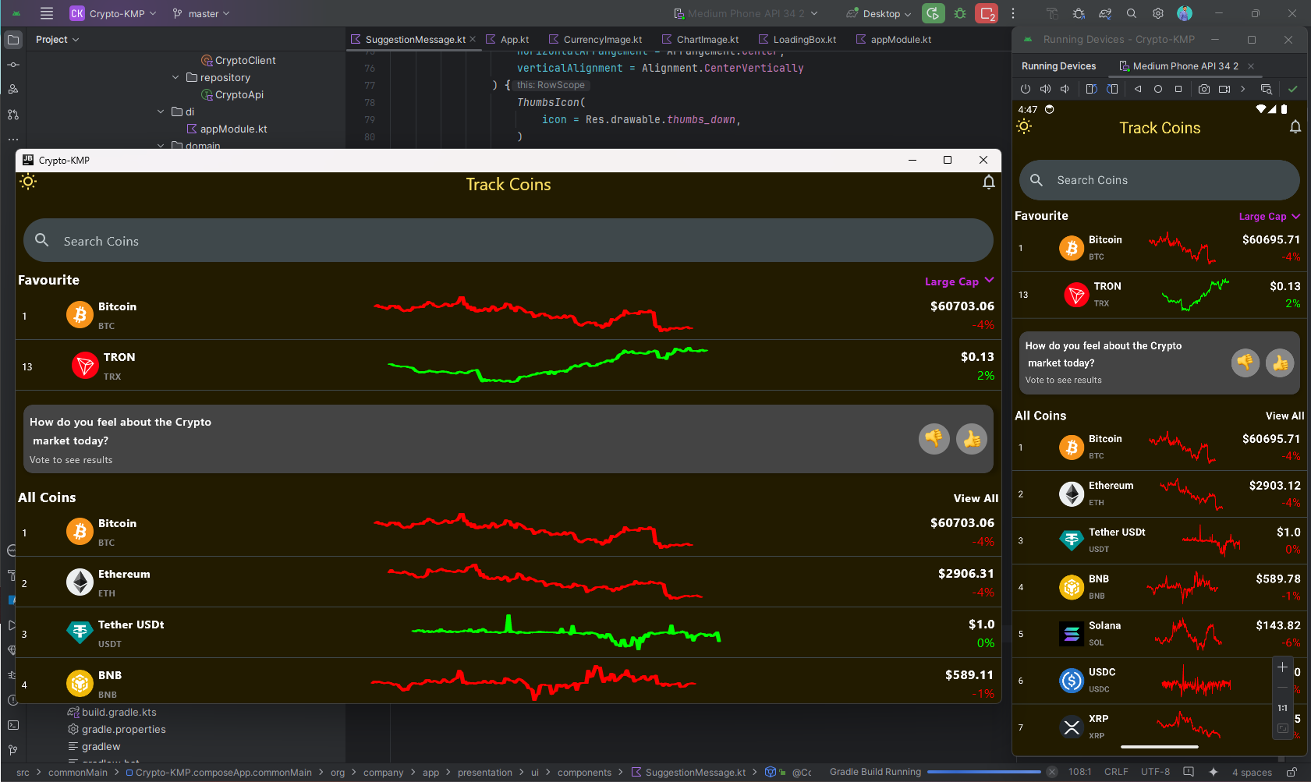Close the SuggestionMessage.kt editor tab

473,39
